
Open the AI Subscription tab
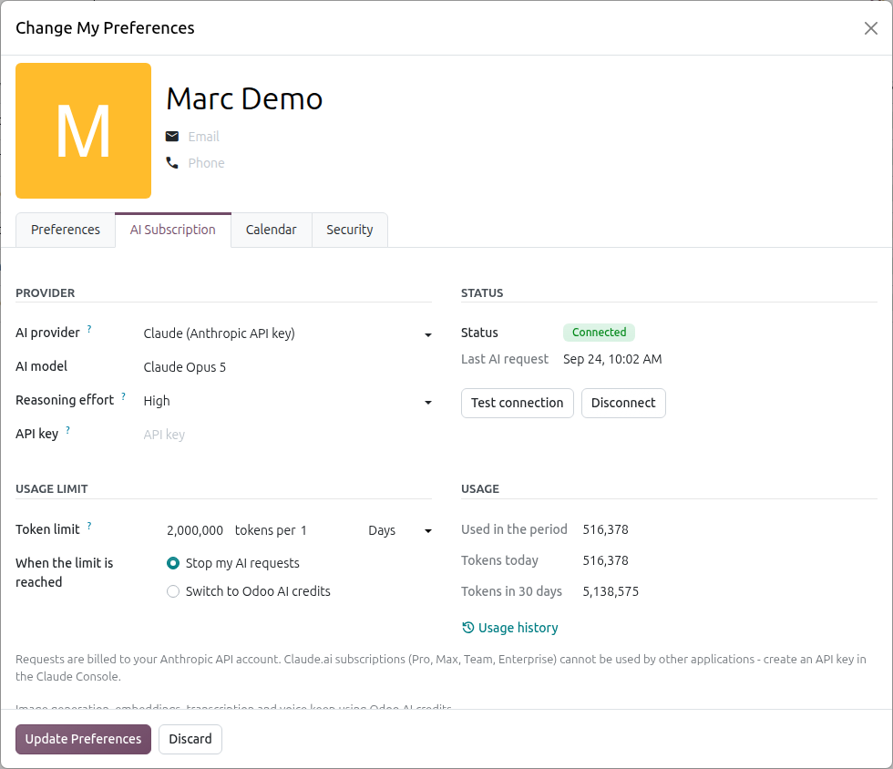click(x=173, y=230)
